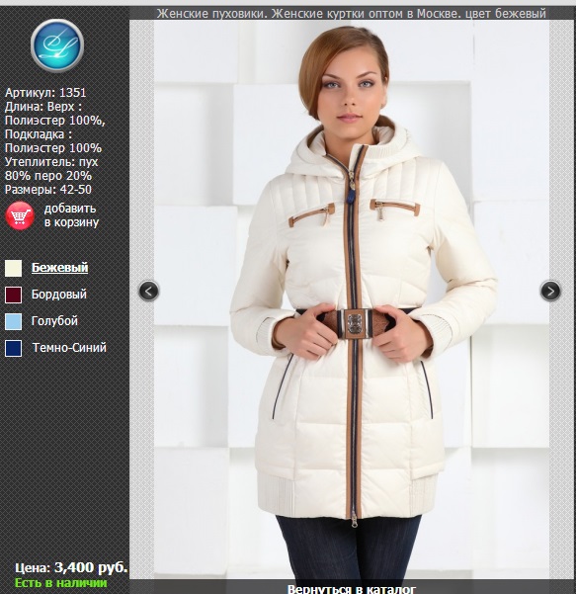576x594 pixels.
Task: Select the beige color swatch
Action: pyautogui.click(x=13, y=268)
